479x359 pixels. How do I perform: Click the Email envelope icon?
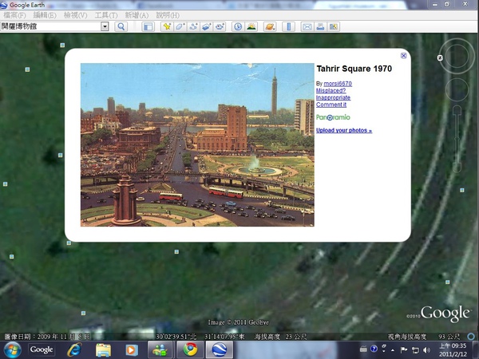[x=307, y=27]
